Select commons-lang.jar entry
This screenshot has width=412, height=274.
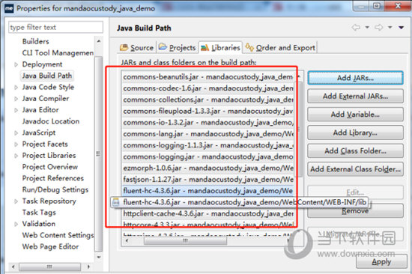207,134
